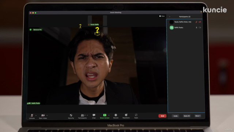Expand video options arrow beside Start Video
The height and width of the screenshot is (132, 234).
click(x=47, y=115)
